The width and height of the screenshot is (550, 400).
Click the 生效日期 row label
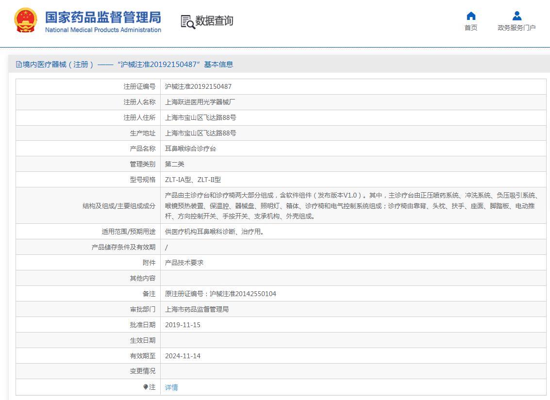coord(142,340)
